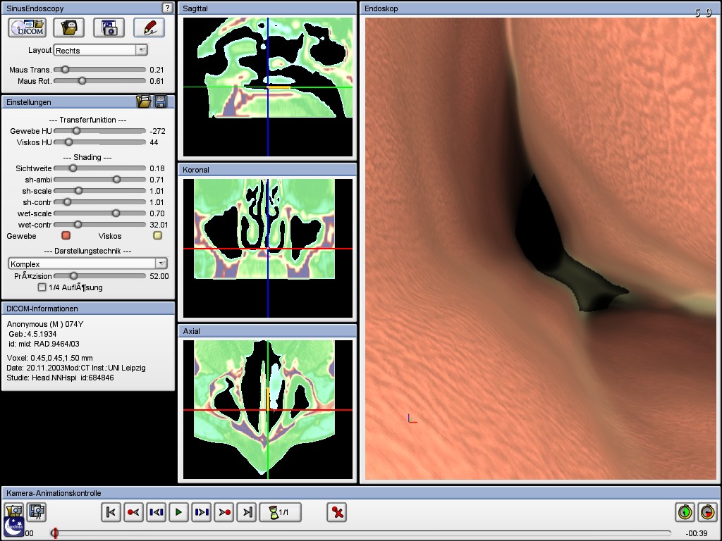Click the green timer icon at bottom right

click(683, 512)
